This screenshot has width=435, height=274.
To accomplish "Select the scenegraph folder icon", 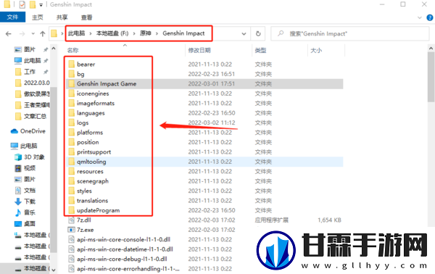I will pyautogui.click(x=72, y=180).
